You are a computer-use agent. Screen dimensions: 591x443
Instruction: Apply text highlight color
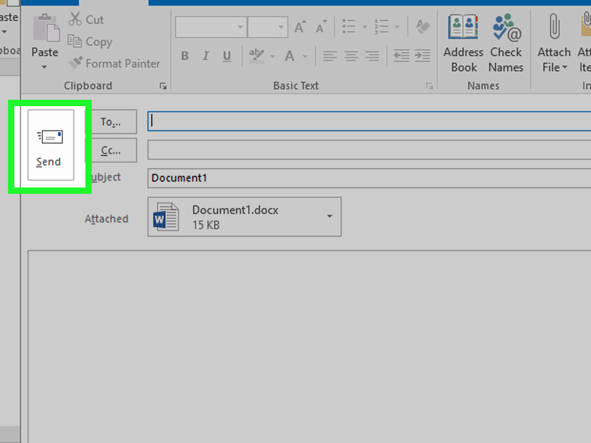257,56
